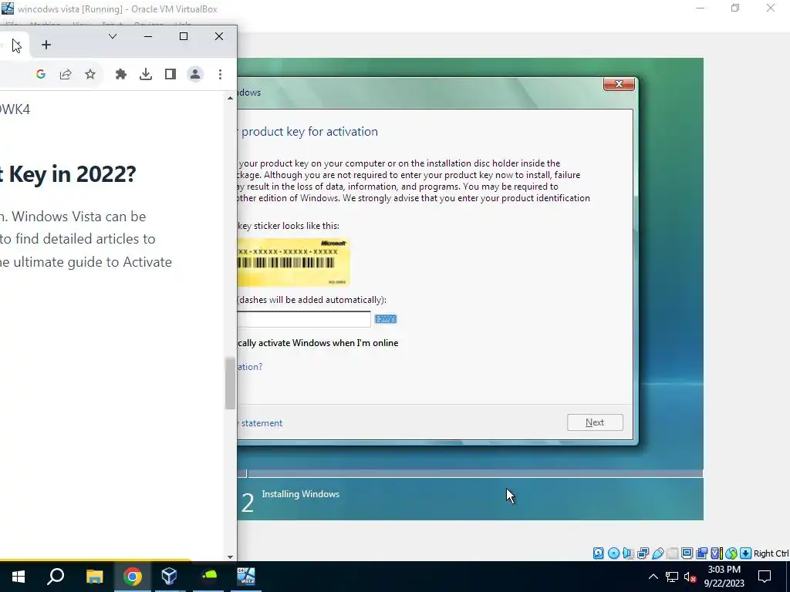Click 'Key in 2022?' heading in Chrome
This screenshot has height=592, width=790.
73,175
